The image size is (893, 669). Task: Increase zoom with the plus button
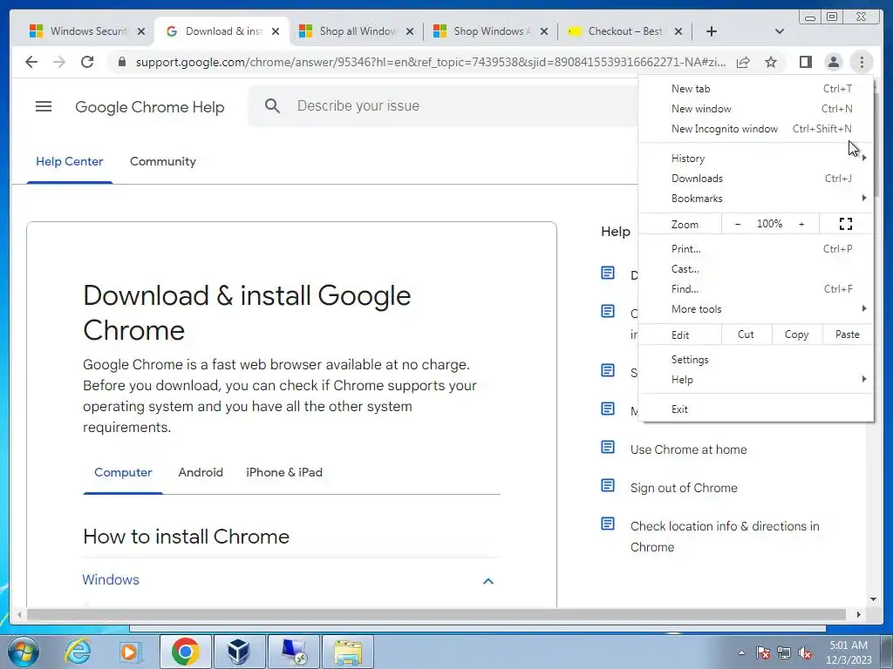[801, 224]
